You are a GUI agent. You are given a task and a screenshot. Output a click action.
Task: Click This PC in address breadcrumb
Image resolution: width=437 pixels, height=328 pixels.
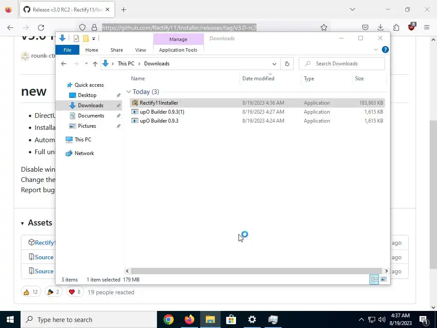(126, 64)
